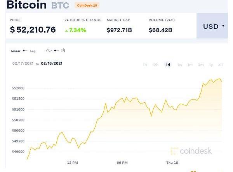Select the line chart icon
The height and width of the screenshot is (172, 233).
click(x=49, y=51)
